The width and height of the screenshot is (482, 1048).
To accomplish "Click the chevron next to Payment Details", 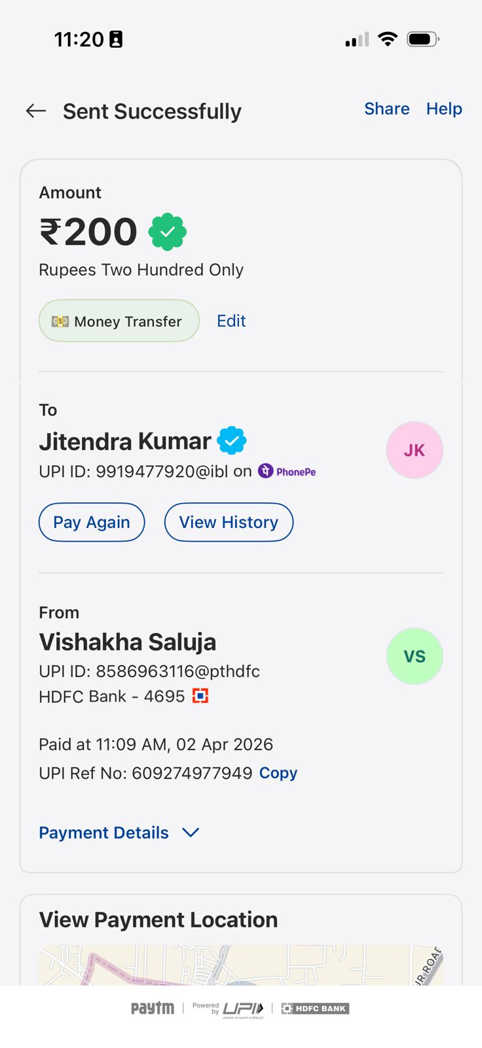I will coord(191,833).
